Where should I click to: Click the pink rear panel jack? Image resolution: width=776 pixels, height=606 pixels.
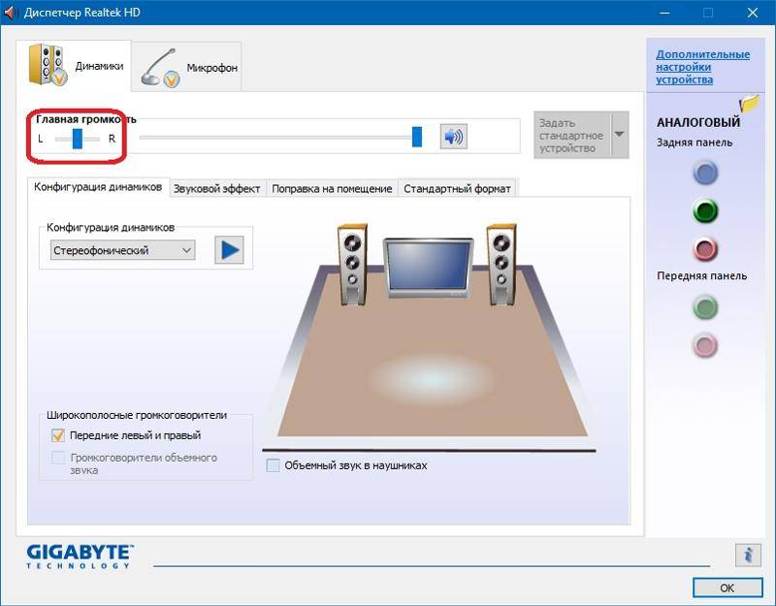click(705, 249)
